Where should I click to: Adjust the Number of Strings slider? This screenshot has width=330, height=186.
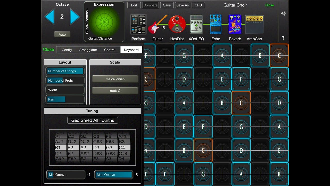(65, 71)
